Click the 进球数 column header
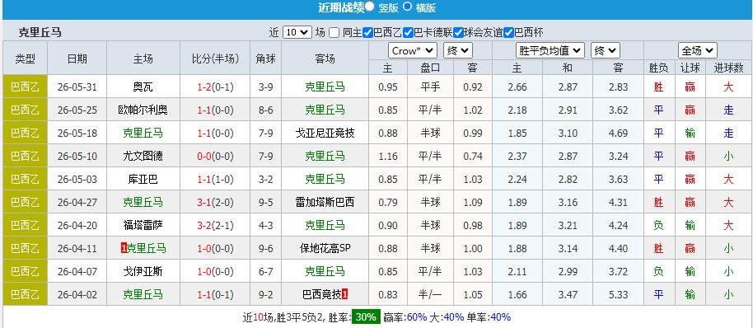This screenshot has height=328, width=753. click(728, 68)
